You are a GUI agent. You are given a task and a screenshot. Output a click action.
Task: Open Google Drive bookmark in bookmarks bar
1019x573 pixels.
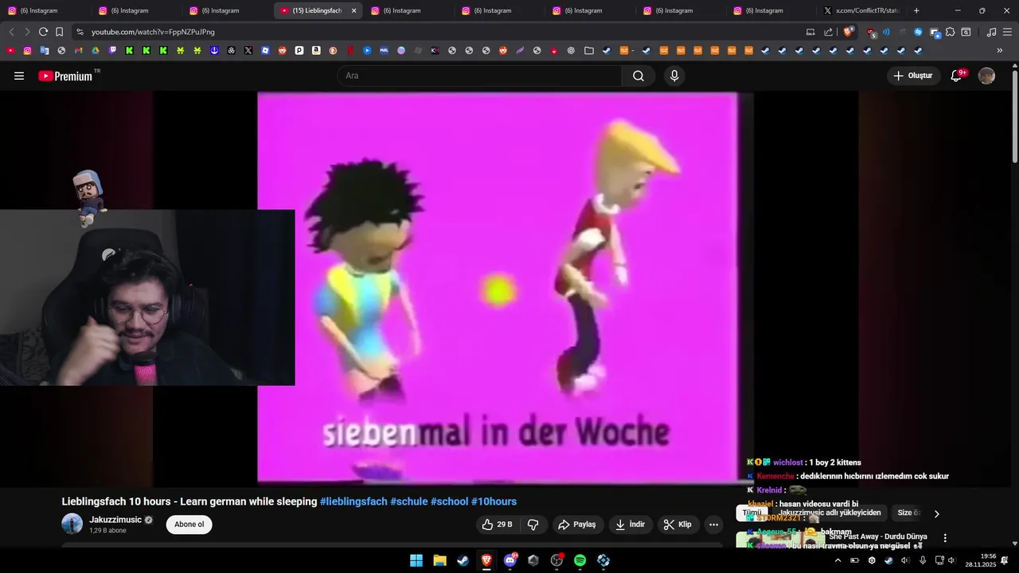[95, 50]
